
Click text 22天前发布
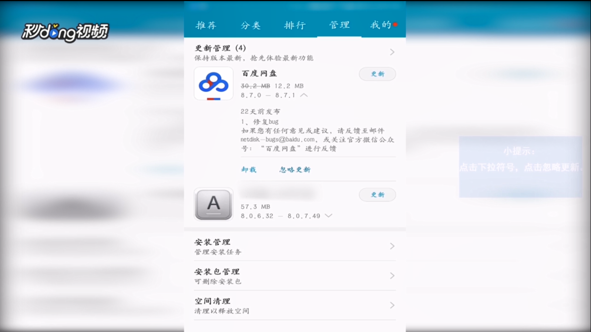click(x=261, y=112)
